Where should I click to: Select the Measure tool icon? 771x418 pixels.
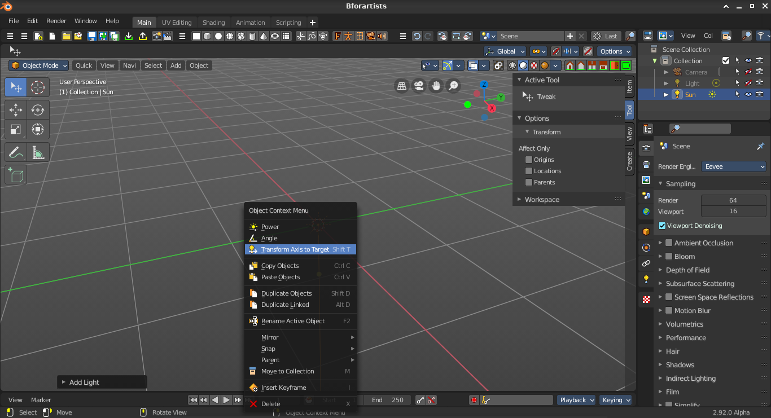(x=38, y=152)
